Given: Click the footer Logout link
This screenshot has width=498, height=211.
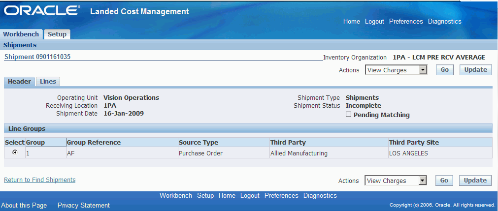Looking at the screenshot, I should click(250, 195).
